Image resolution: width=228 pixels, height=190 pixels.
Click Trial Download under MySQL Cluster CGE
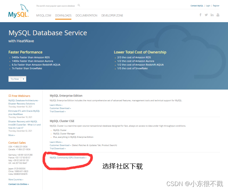(x=58, y=148)
